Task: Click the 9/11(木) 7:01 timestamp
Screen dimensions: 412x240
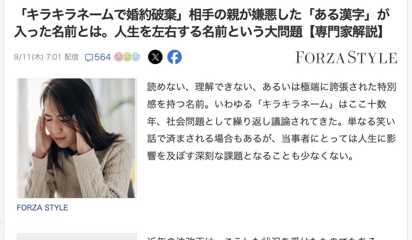Action: coord(37,57)
